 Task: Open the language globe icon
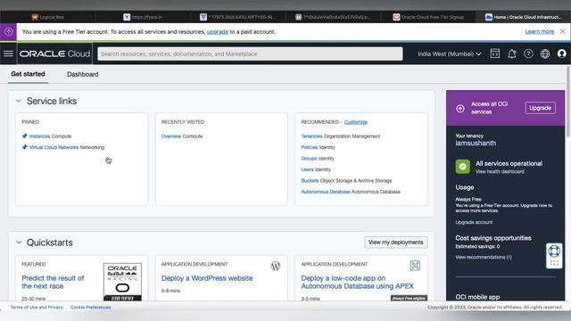(x=545, y=53)
